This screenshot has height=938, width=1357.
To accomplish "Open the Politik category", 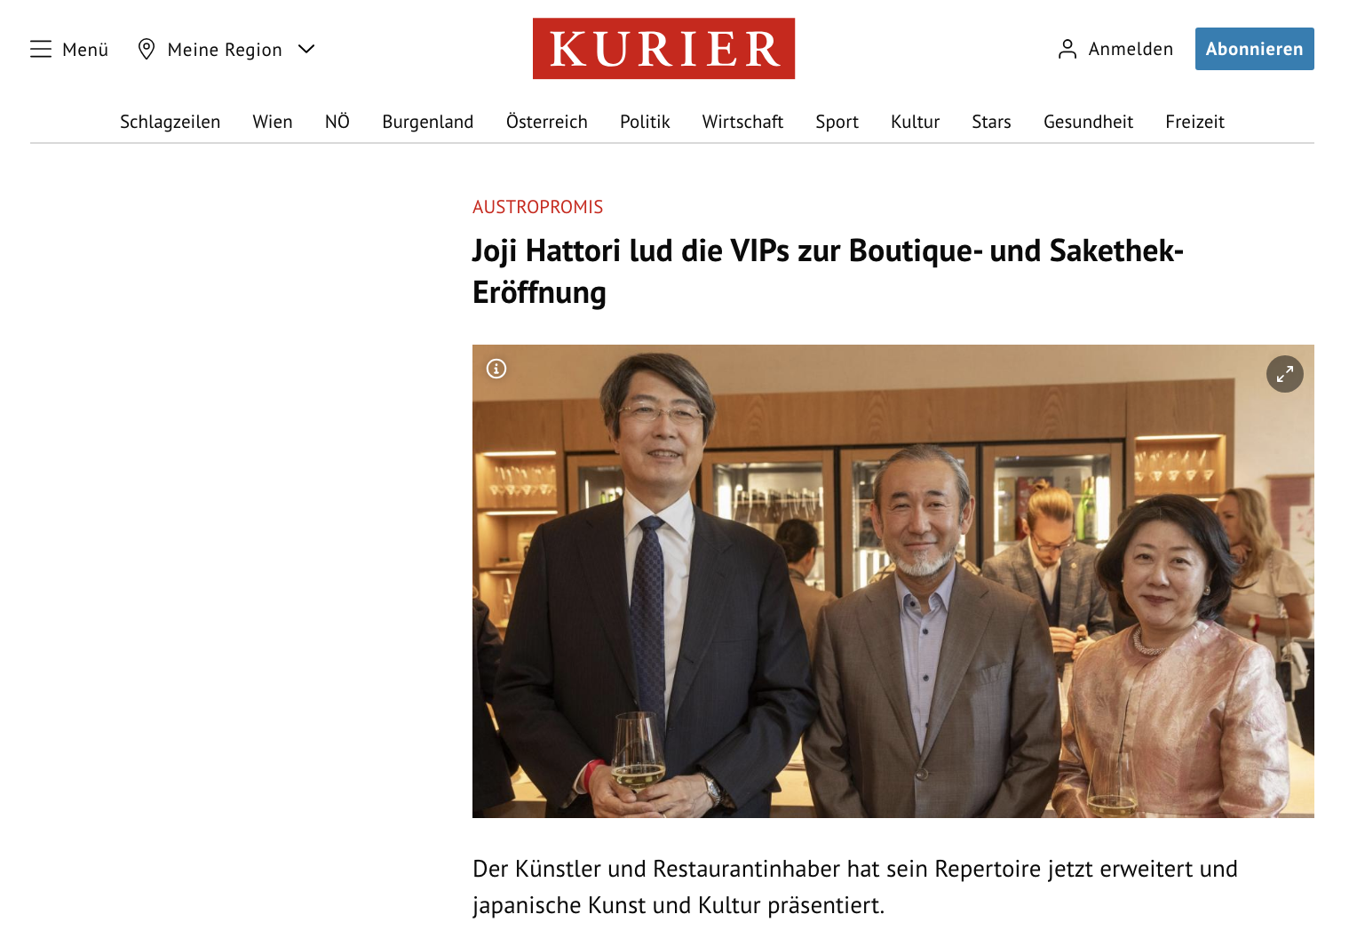I will tap(645, 122).
